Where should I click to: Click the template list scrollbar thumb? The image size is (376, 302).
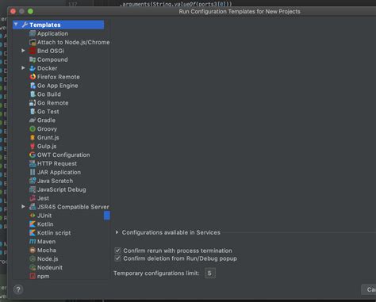[x=107, y=216]
